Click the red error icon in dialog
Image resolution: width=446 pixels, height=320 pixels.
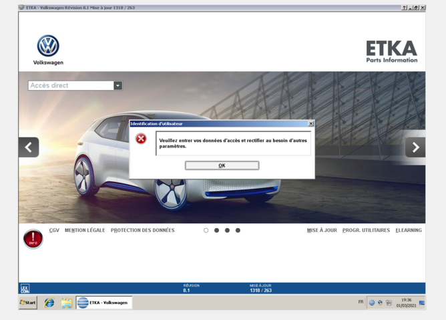point(141,139)
